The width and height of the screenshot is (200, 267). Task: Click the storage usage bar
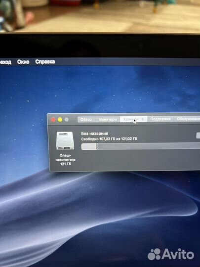(141, 146)
